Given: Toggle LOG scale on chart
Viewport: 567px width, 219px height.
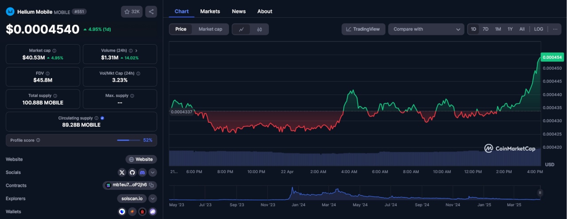Looking at the screenshot, I should tap(539, 29).
